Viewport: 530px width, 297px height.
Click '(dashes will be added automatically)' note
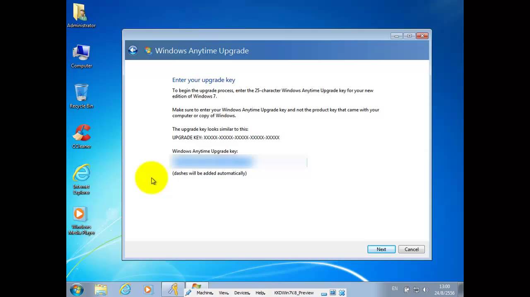pyautogui.click(x=210, y=173)
